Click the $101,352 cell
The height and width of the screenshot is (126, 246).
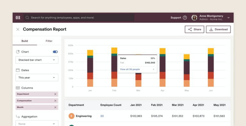coord(177,116)
